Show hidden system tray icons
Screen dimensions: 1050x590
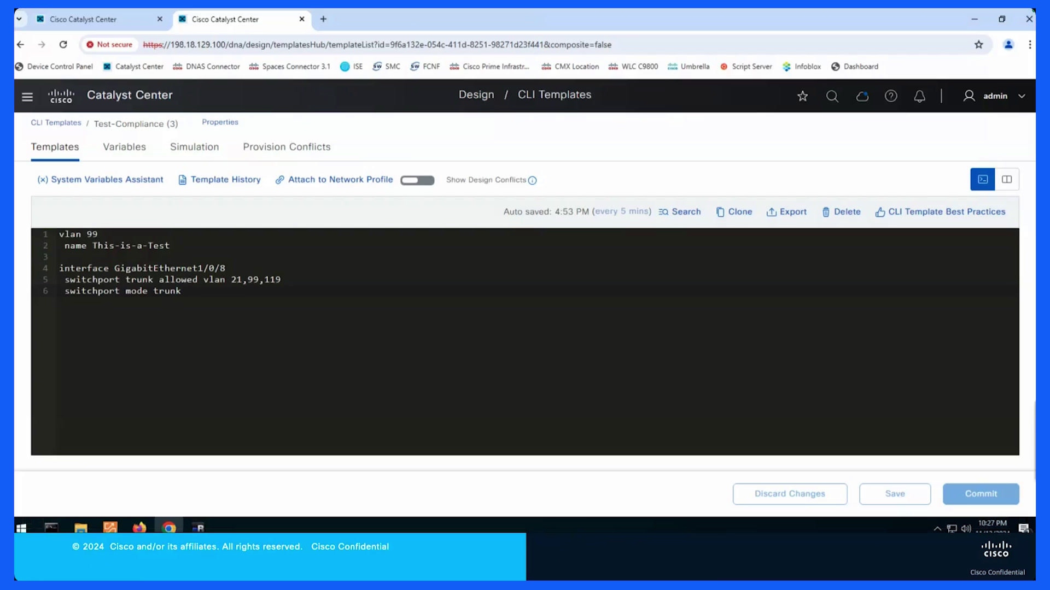click(x=937, y=528)
